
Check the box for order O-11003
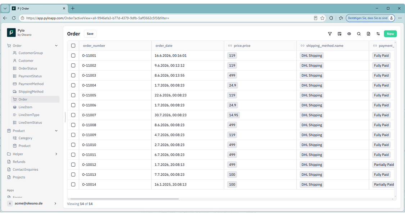point(73,76)
